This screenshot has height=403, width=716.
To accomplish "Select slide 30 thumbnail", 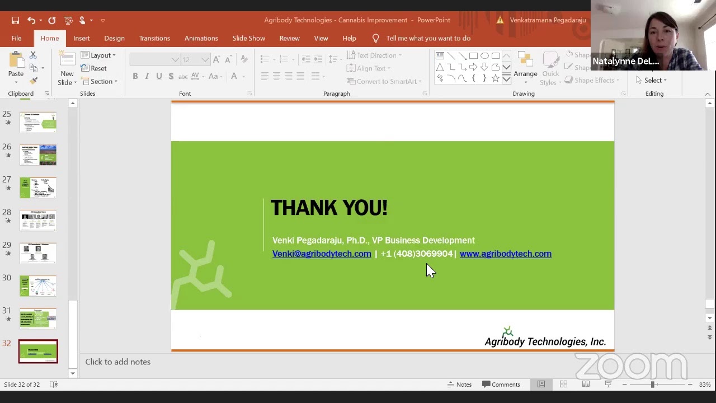I will [38, 285].
